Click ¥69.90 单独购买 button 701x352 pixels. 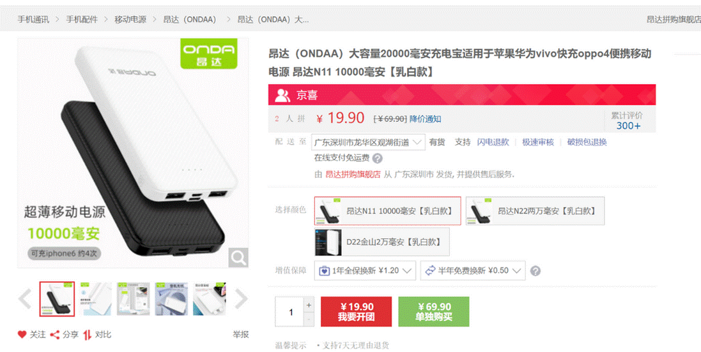coord(434,311)
